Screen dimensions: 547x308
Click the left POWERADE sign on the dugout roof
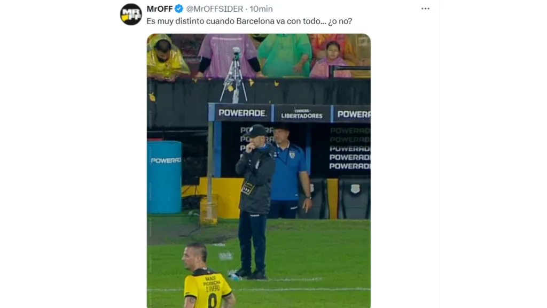pos(242,113)
